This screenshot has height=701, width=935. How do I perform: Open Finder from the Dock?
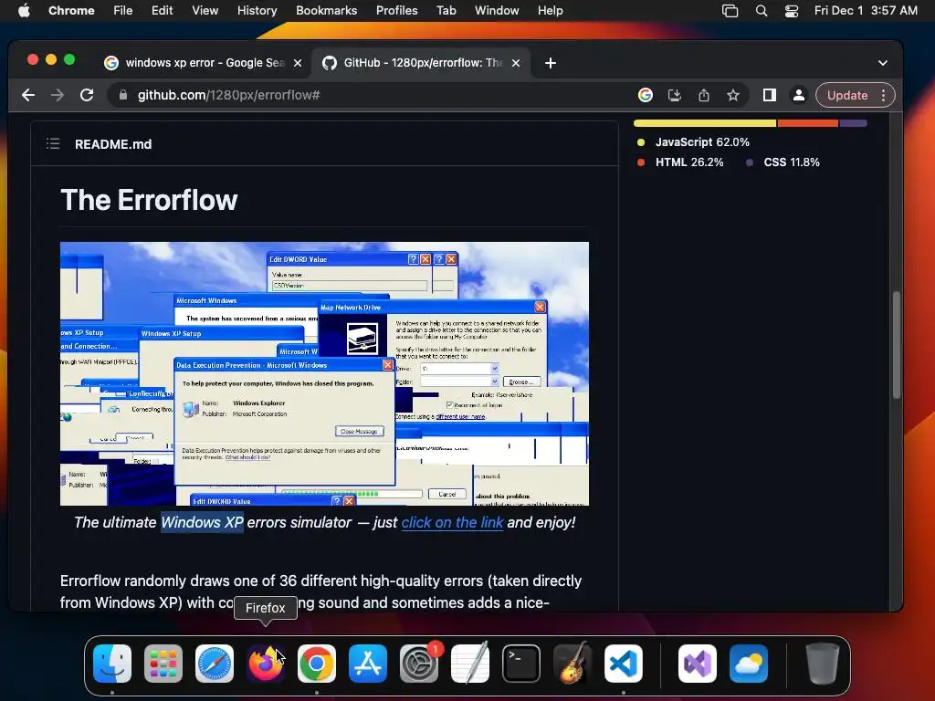click(112, 664)
